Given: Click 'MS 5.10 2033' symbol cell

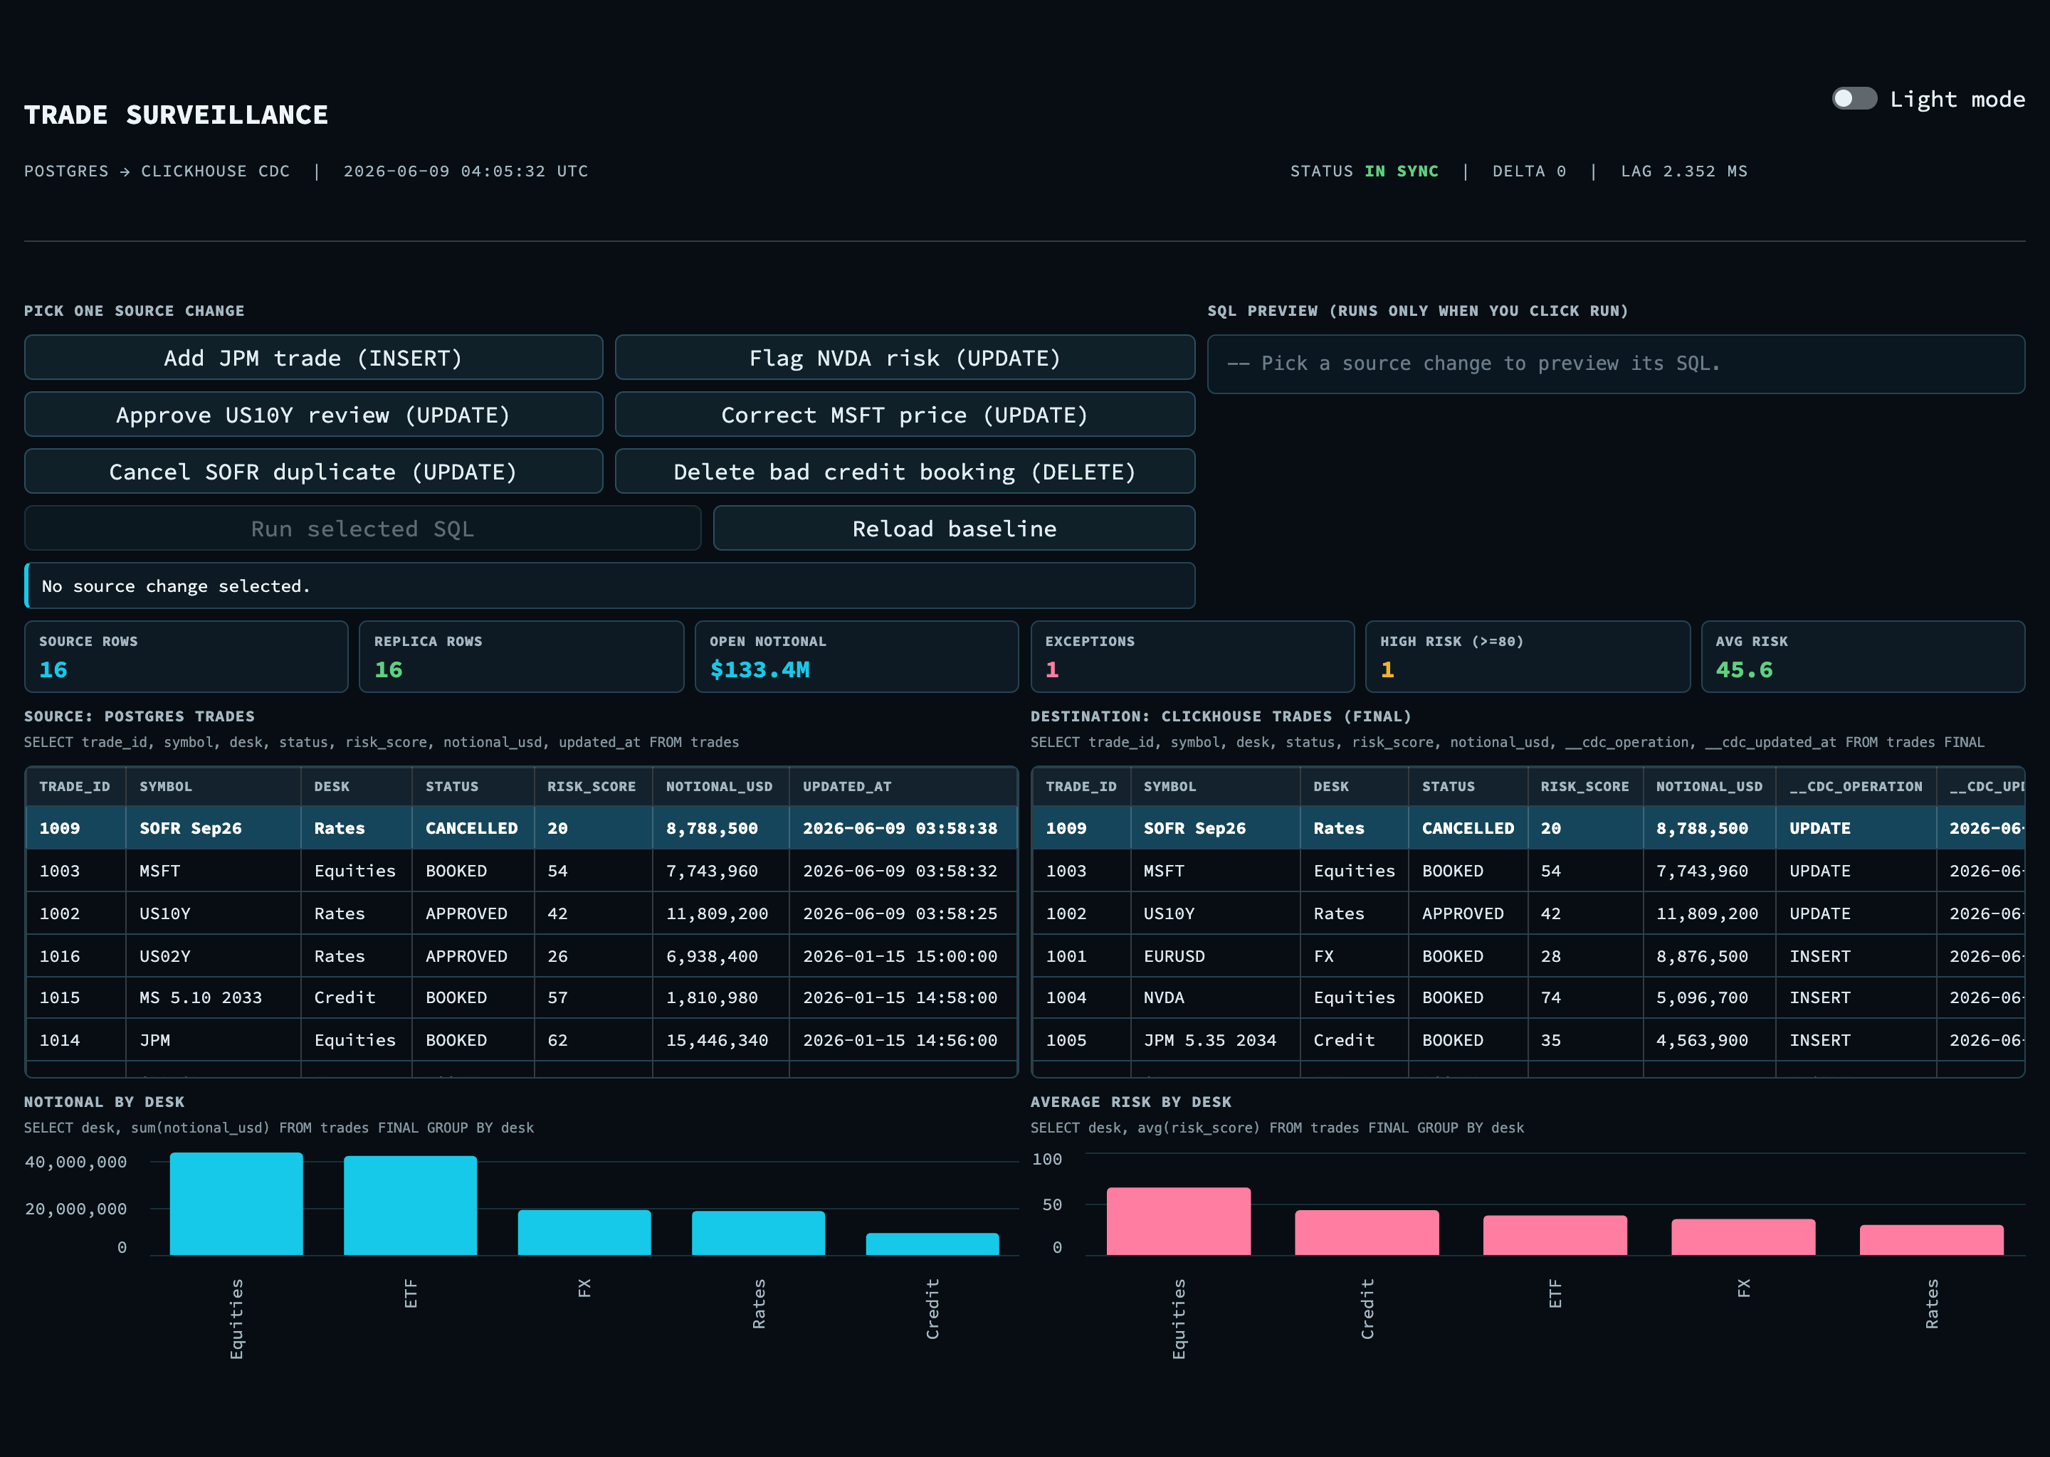Looking at the screenshot, I should tap(213, 997).
